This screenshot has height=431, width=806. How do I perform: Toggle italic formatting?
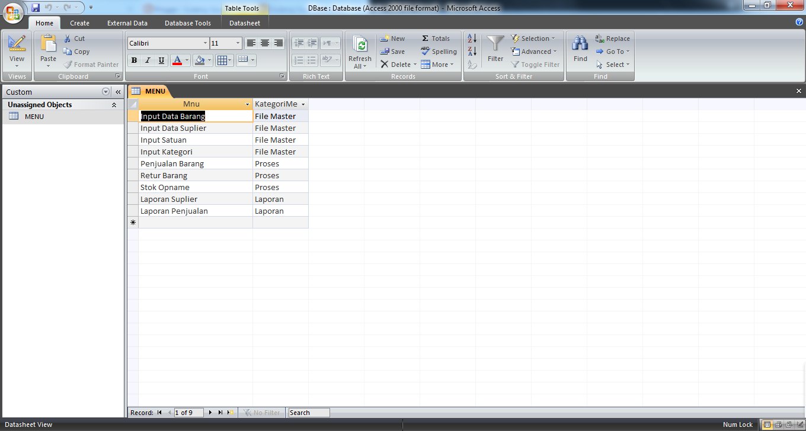click(x=147, y=60)
